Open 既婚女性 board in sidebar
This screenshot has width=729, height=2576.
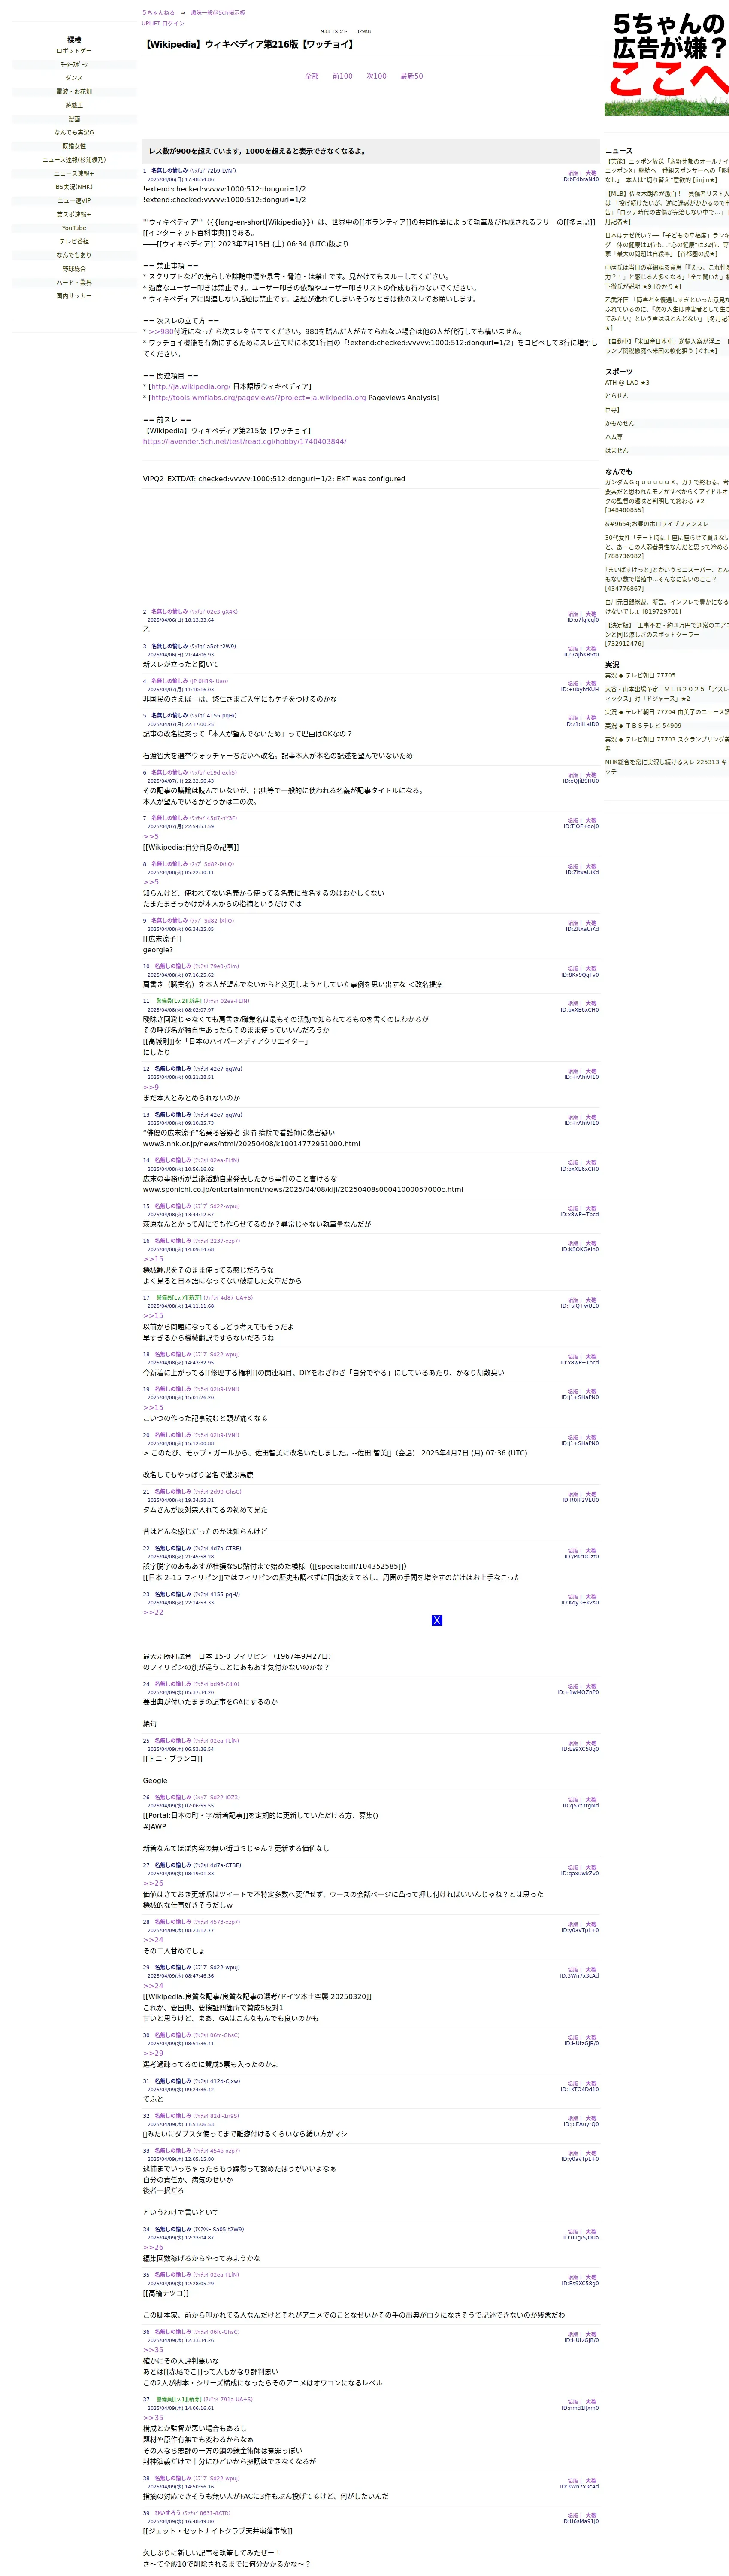tap(74, 146)
